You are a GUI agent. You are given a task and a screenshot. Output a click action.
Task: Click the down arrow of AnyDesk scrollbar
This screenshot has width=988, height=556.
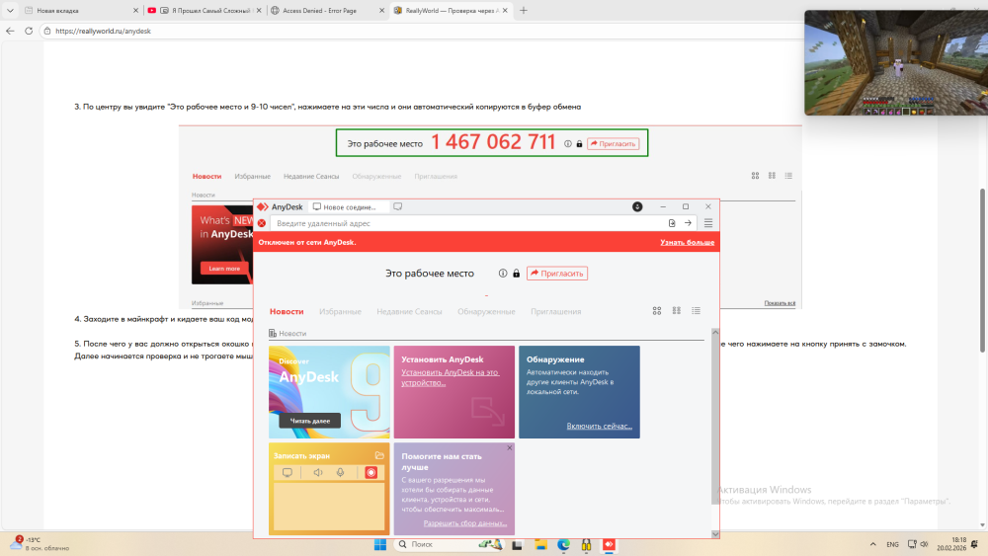(715, 534)
